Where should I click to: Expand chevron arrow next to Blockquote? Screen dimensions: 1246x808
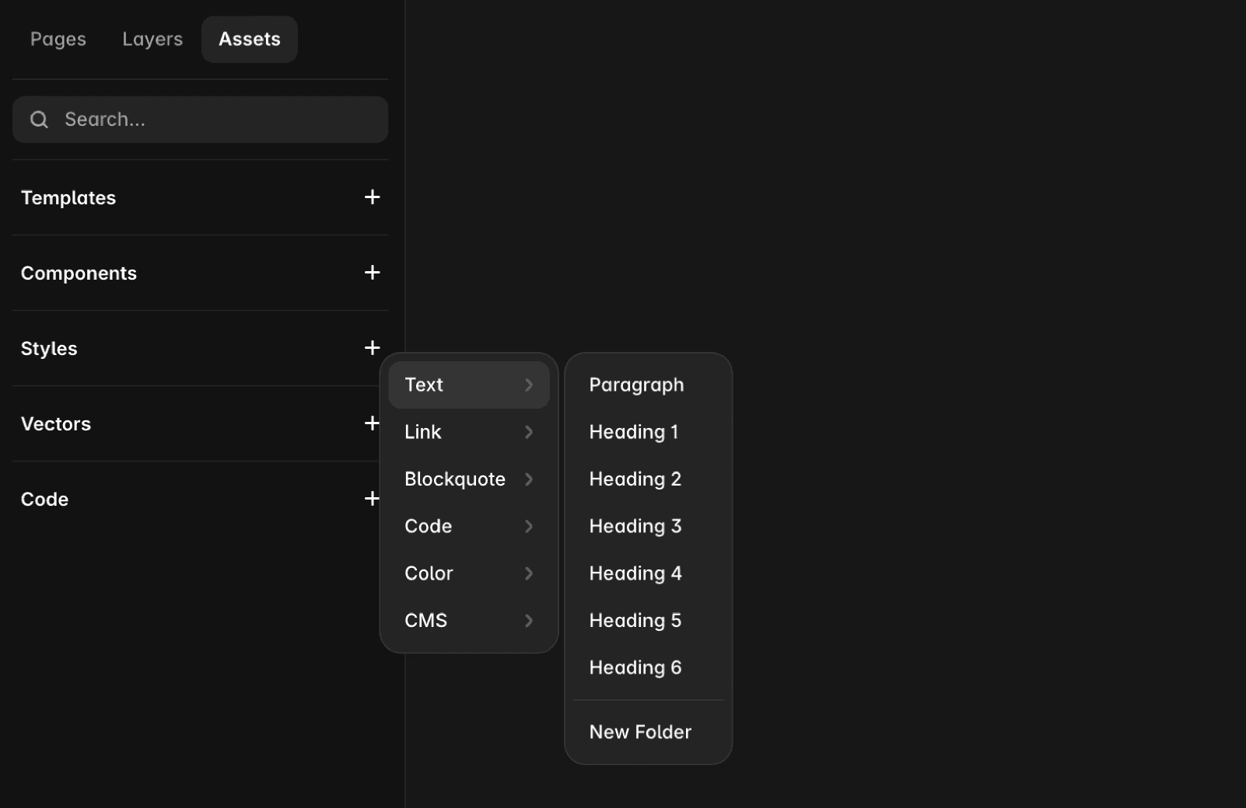(x=529, y=479)
